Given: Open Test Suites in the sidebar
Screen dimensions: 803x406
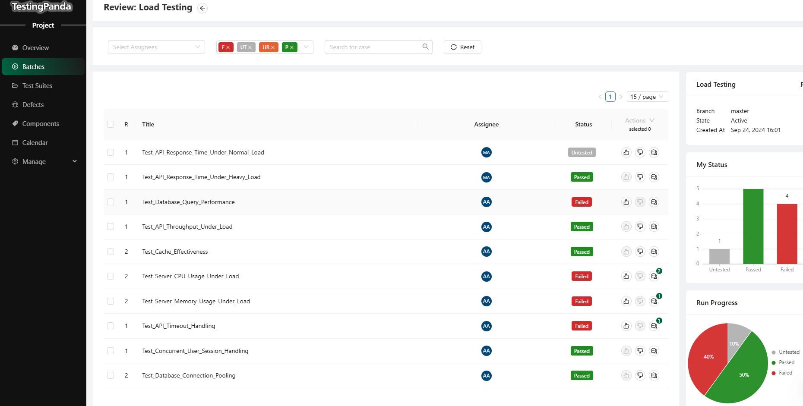Looking at the screenshot, I should [x=43, y=85].
